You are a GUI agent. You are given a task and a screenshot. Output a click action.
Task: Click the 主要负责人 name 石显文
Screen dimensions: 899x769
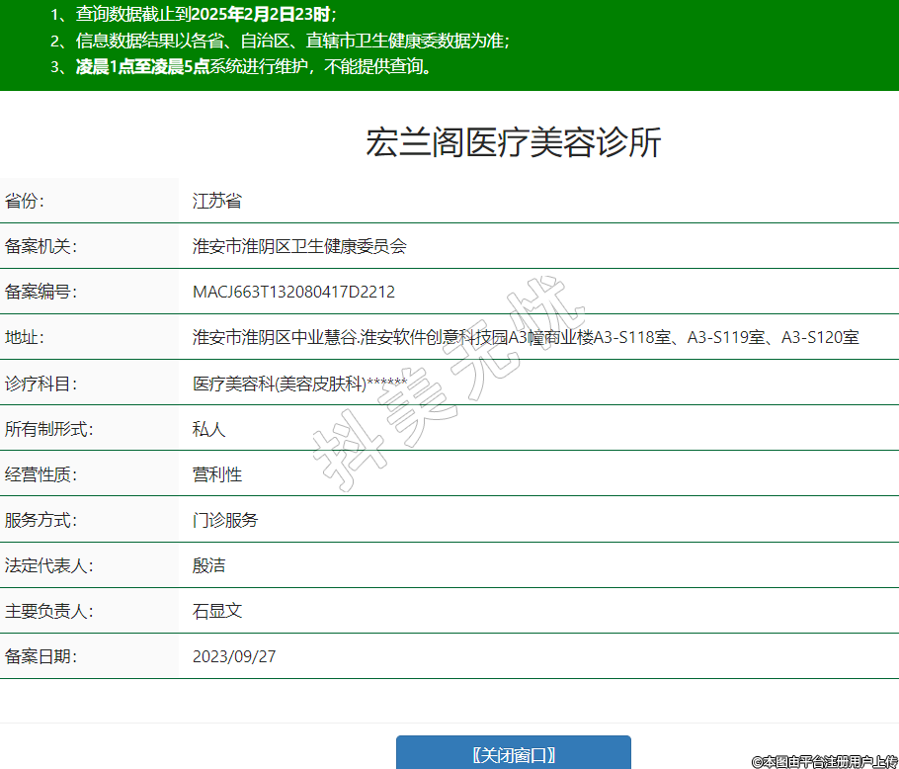click(216, 611)
